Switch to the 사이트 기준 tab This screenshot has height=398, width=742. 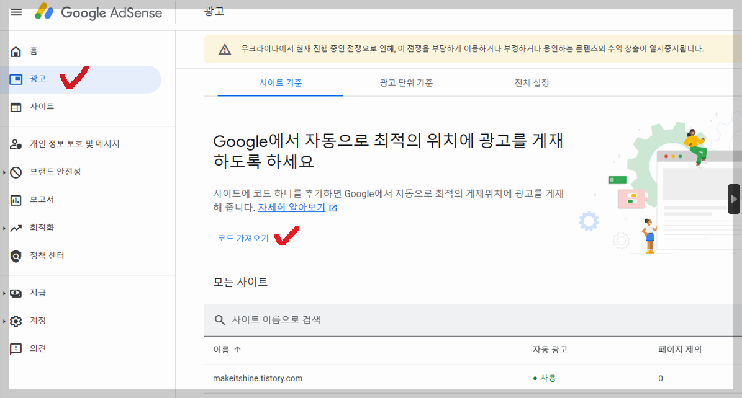point(281,82)
